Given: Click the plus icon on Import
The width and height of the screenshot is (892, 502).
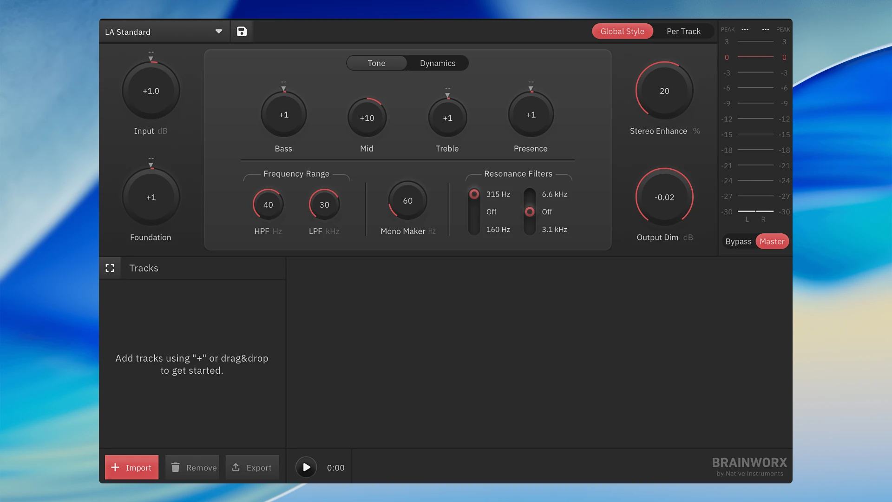Looking at the screenshot, I should click(115, 467).
